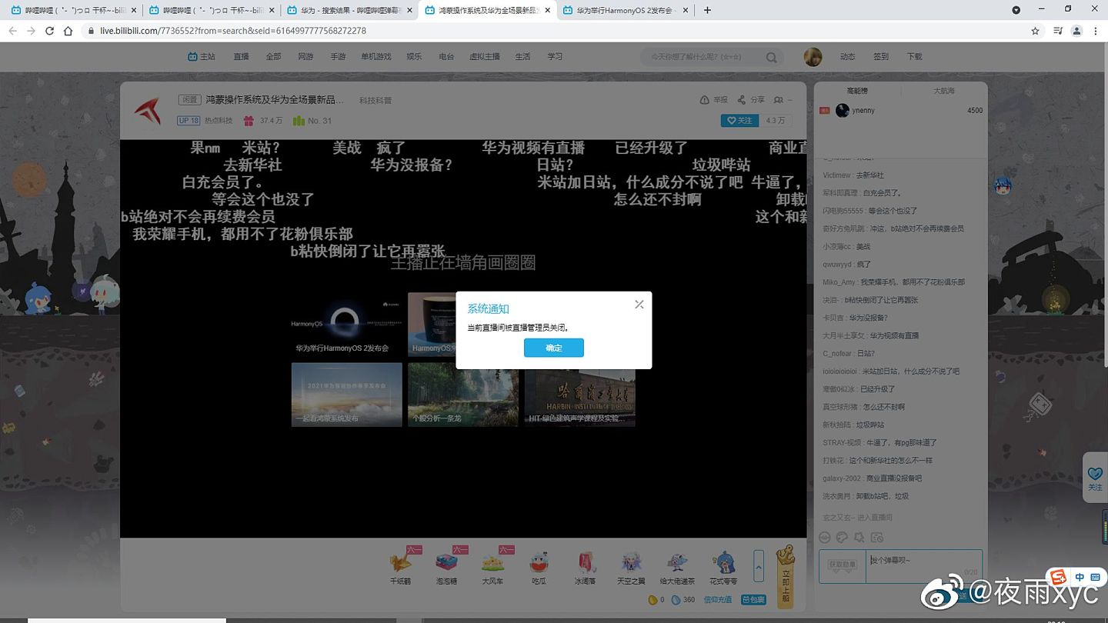Open the 主站 navigation link
The image size is (1108, 623).
202,57
